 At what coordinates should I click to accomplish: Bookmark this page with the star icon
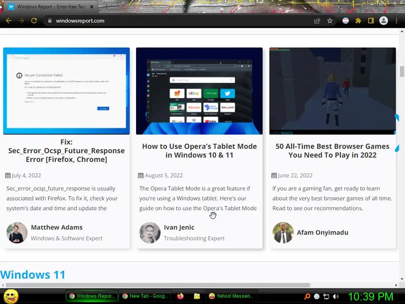coord(330,21)
